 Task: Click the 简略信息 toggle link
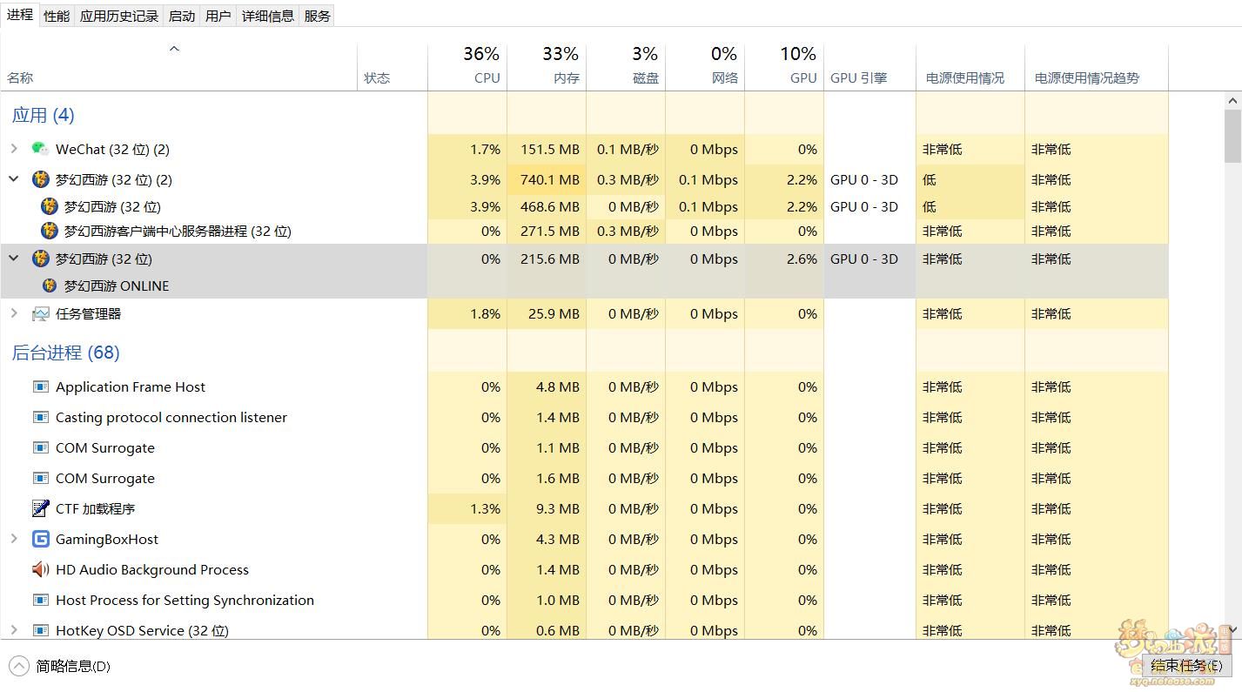[73, 667]
